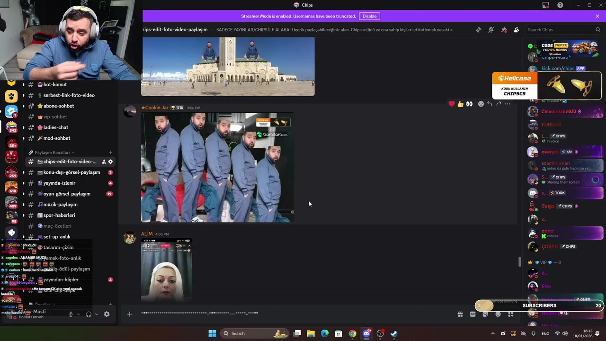Open mosque edit image
606x341 pixels.
pyautogui.click(x=228, y=67)
